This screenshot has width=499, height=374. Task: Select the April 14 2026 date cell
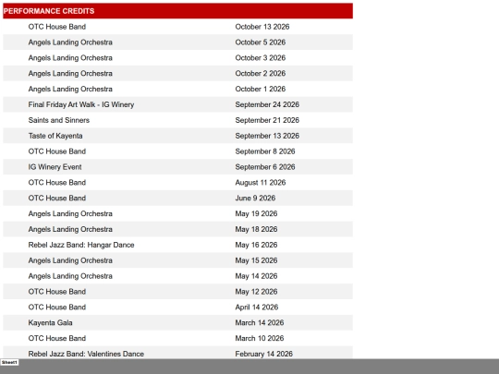pyautogui.click(x=257, y=308)
